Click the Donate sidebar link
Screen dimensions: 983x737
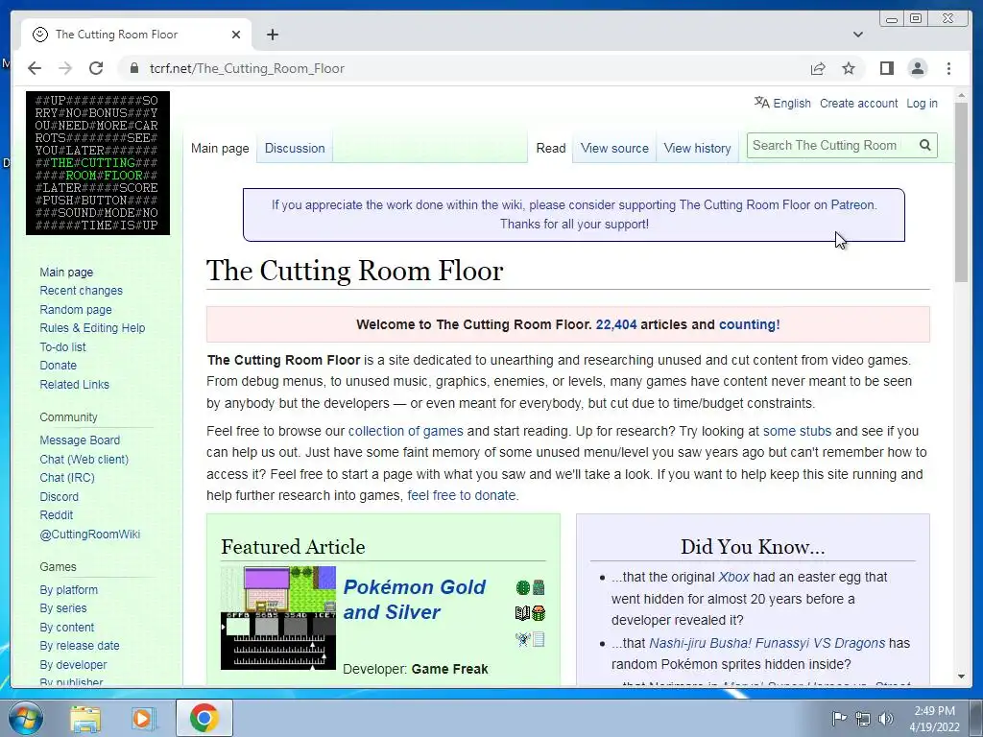click(x=59, y=366)
